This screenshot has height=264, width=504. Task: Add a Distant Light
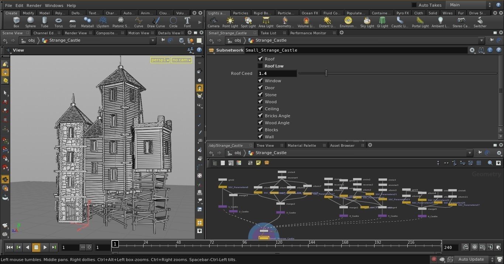click(327, 22)
